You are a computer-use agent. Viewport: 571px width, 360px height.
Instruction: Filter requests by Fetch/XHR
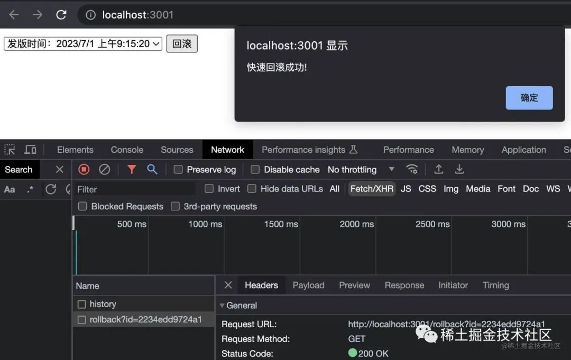372,189
